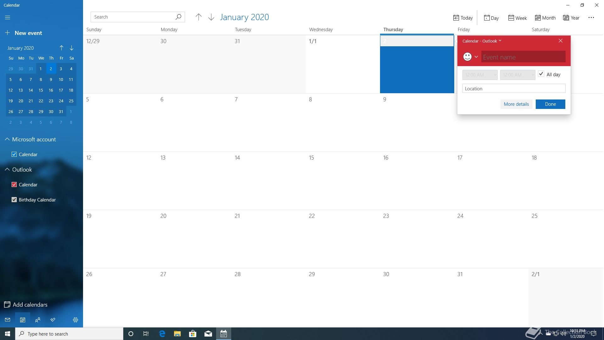604x340 pixels.
Task: Select January 15 in mini calendar
Action: point(41,90)
